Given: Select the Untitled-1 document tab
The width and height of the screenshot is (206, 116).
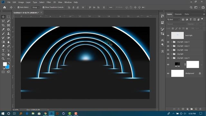Looking at the screenshot, I should pyautogui.click(x=26, y=13).
